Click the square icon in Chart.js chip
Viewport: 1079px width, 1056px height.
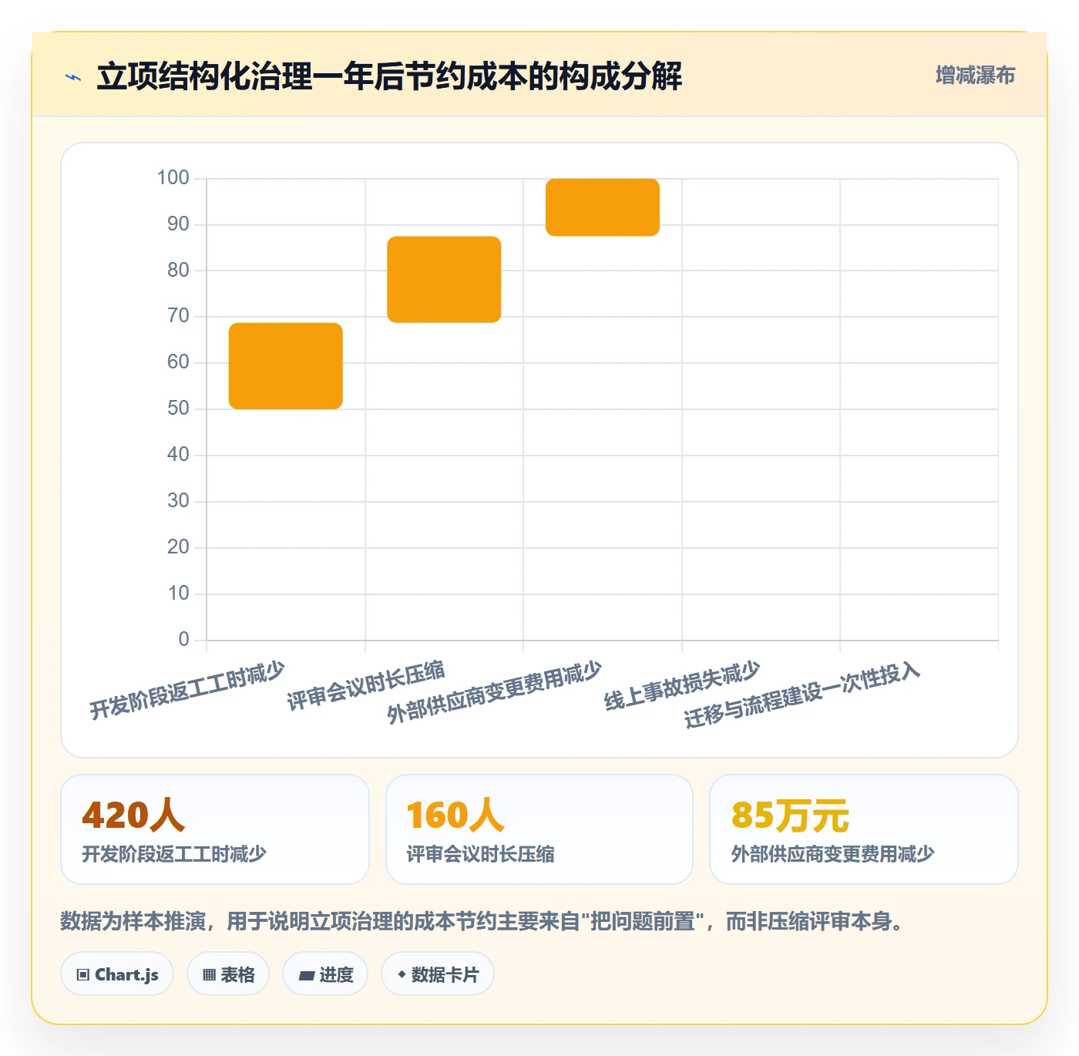(83, 975)
